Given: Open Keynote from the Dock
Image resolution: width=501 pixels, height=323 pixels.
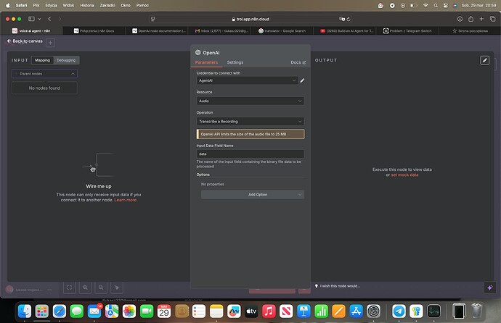Looking at the screenshot, I should point(304,311).
